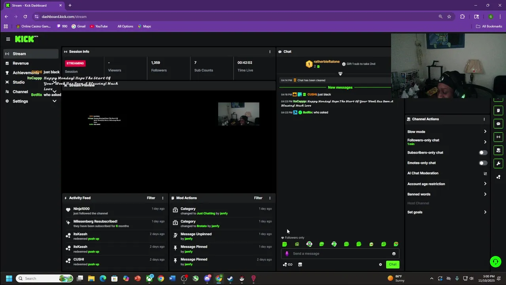Click BotRix username in chat
Screen dimensions: 506x285
coord(308,112)
